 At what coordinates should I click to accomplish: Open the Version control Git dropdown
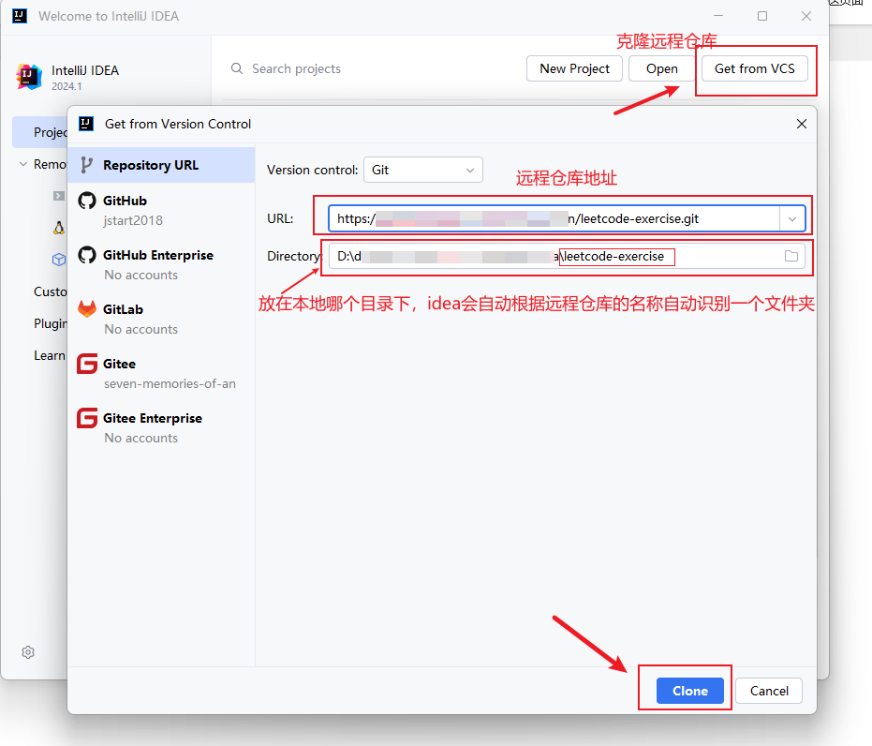(422, 170)
